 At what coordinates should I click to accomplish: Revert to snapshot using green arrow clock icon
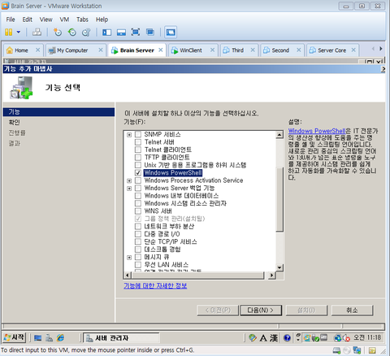(72, 33)
